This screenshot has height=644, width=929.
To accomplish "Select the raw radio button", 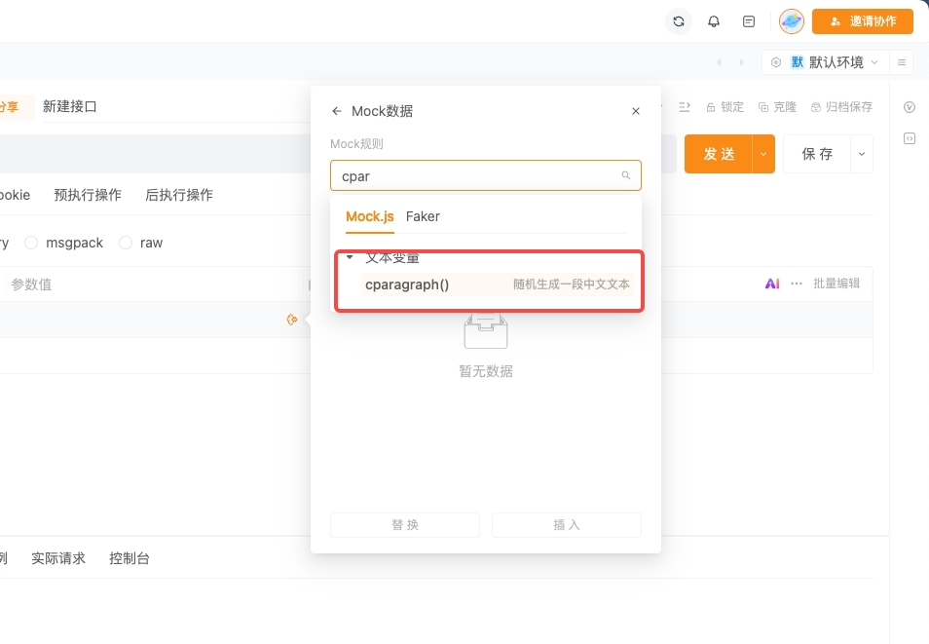I will tap(126, 242).
